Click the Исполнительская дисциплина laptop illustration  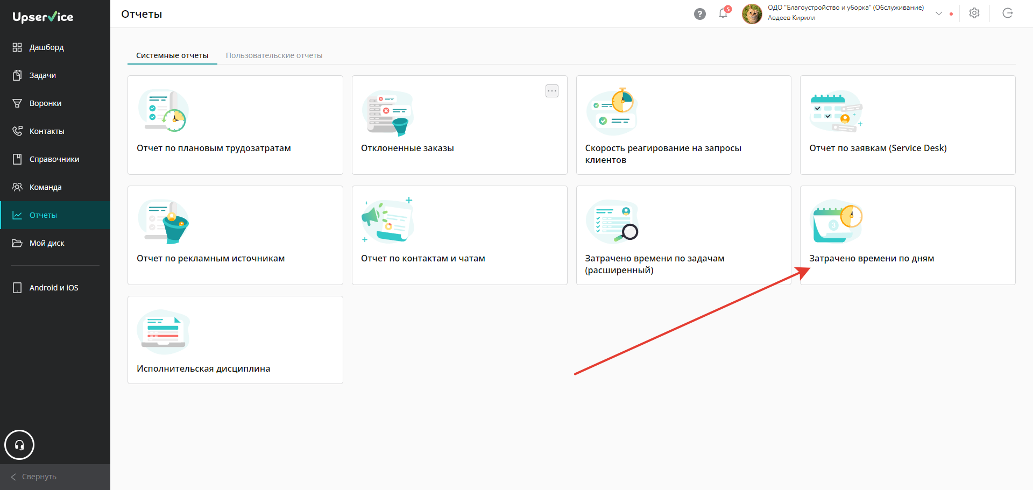tap(164, 332)
